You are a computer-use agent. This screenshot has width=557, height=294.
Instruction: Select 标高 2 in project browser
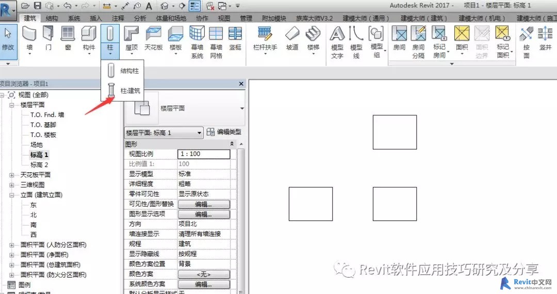[39, 165]
